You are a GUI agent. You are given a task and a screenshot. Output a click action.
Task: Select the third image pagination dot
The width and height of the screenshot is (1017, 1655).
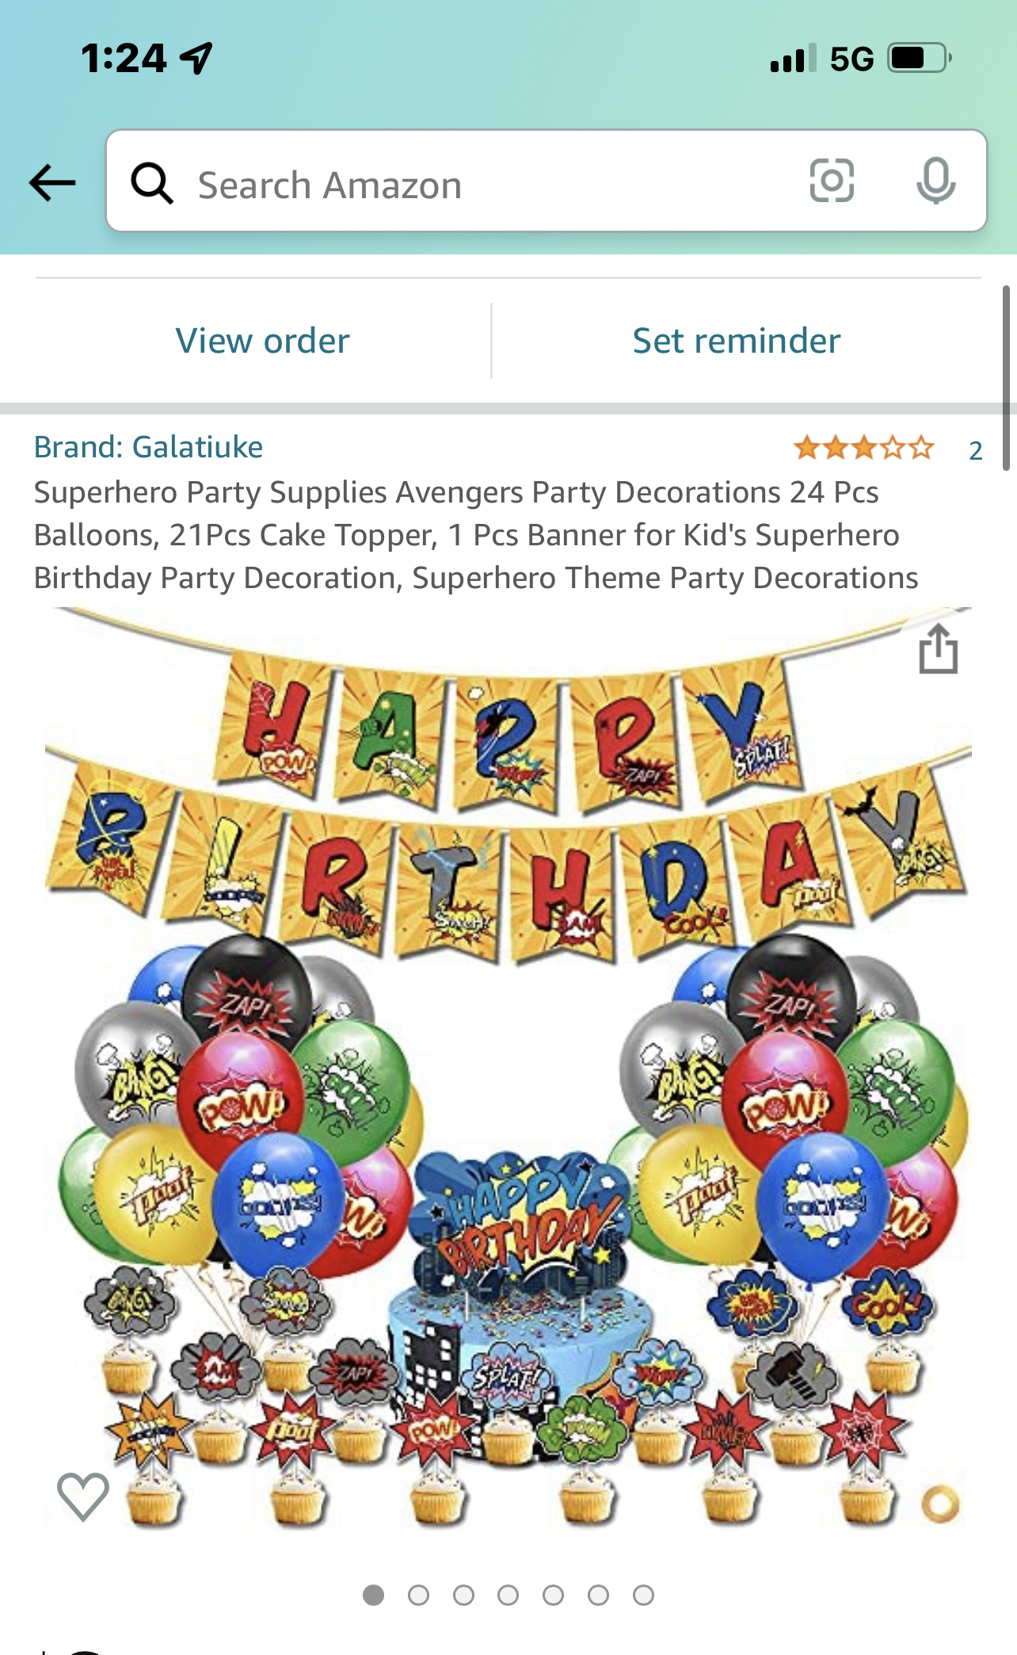(x=463, y=1595)
